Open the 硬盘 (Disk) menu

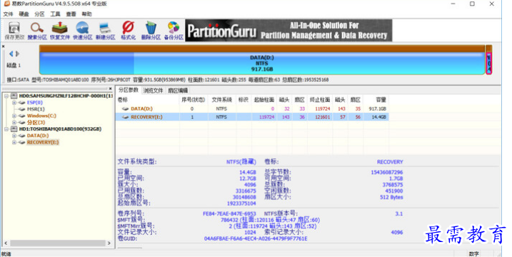pyautogui.click(x=24, y=14)
